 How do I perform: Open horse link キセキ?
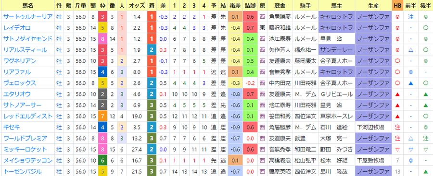[12, 127]
